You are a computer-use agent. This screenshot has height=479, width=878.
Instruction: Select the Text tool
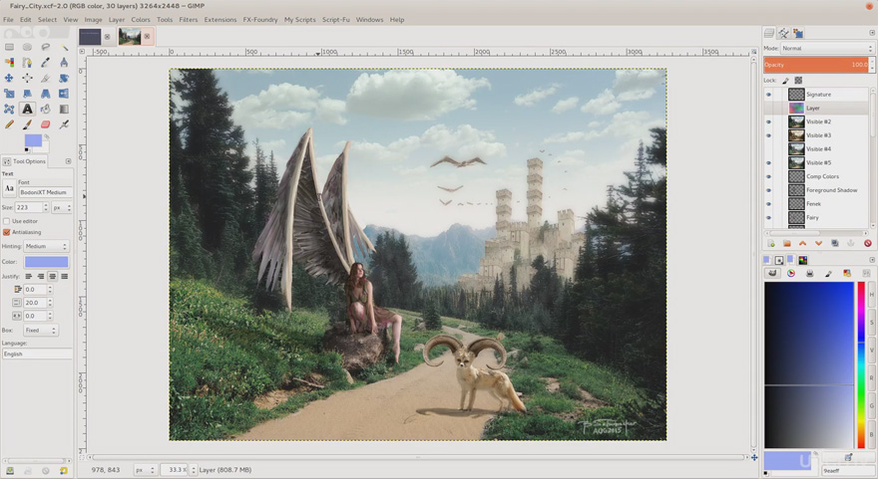(x=27, y=109)
